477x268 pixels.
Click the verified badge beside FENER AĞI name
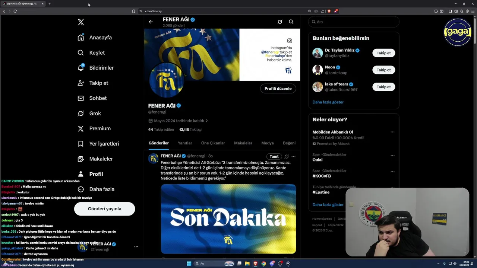click(x=179, y=106)
